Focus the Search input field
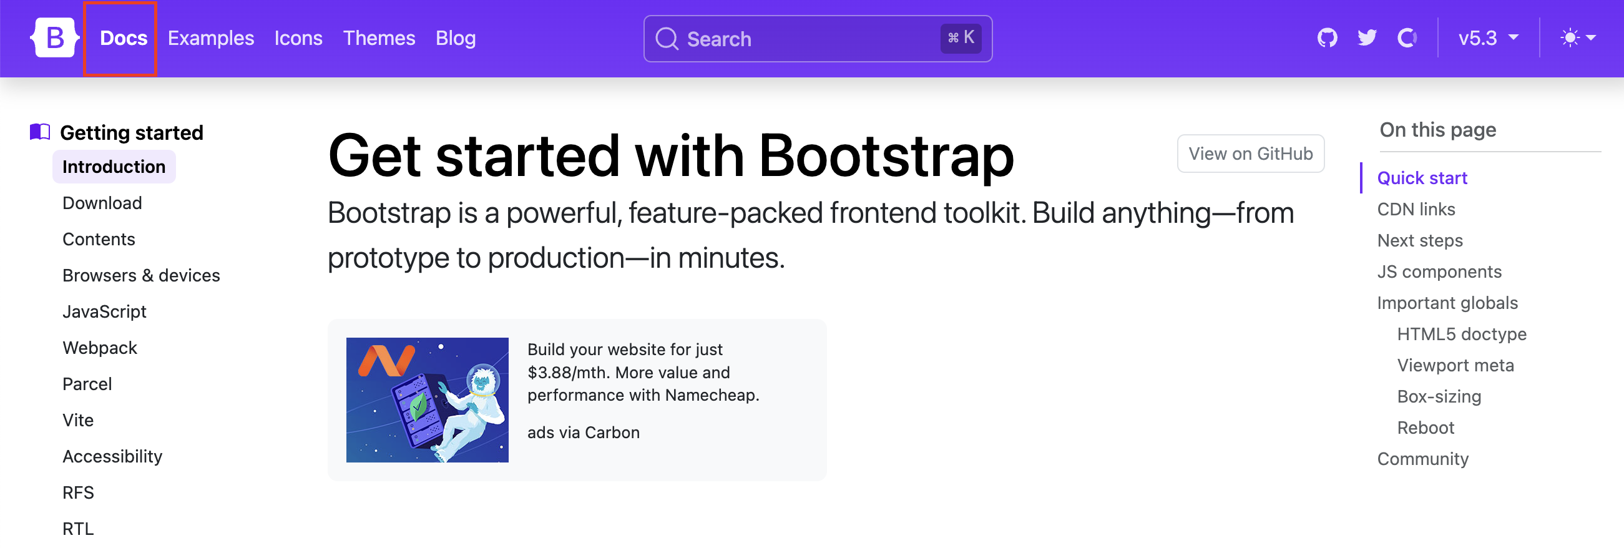The width and height of the screenshot is (1624, 548). tap(818, 39)
